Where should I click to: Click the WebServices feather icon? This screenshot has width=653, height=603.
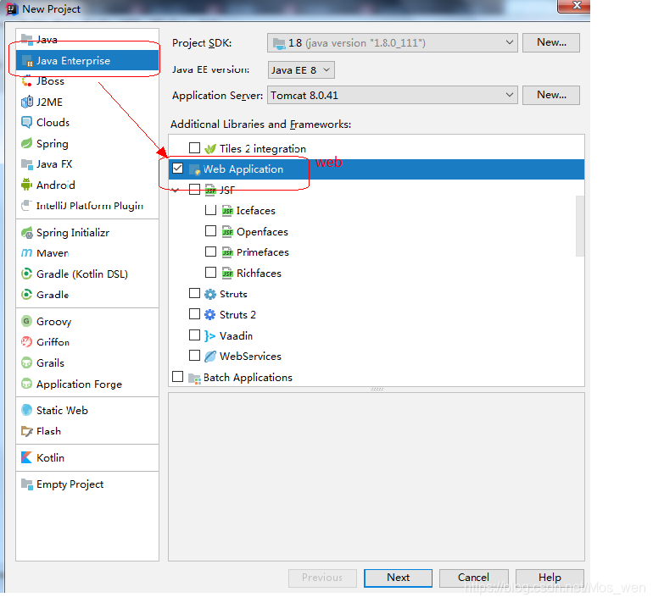point(210,357)
